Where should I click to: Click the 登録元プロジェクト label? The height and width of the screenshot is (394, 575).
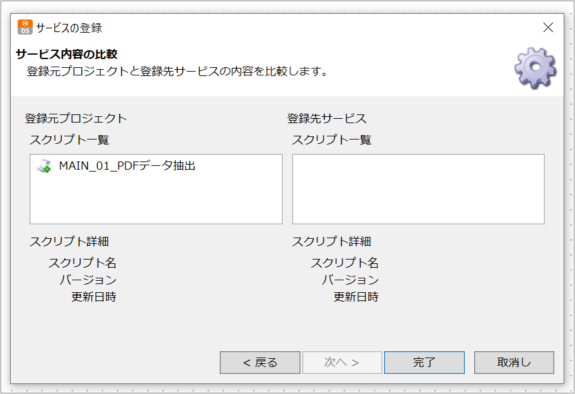pos(76,119)
